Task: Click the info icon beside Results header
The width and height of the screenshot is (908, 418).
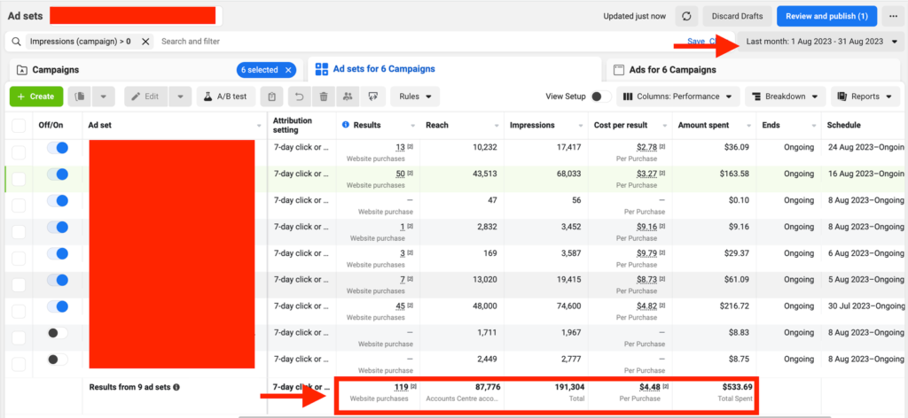Action: click(346, 126)
